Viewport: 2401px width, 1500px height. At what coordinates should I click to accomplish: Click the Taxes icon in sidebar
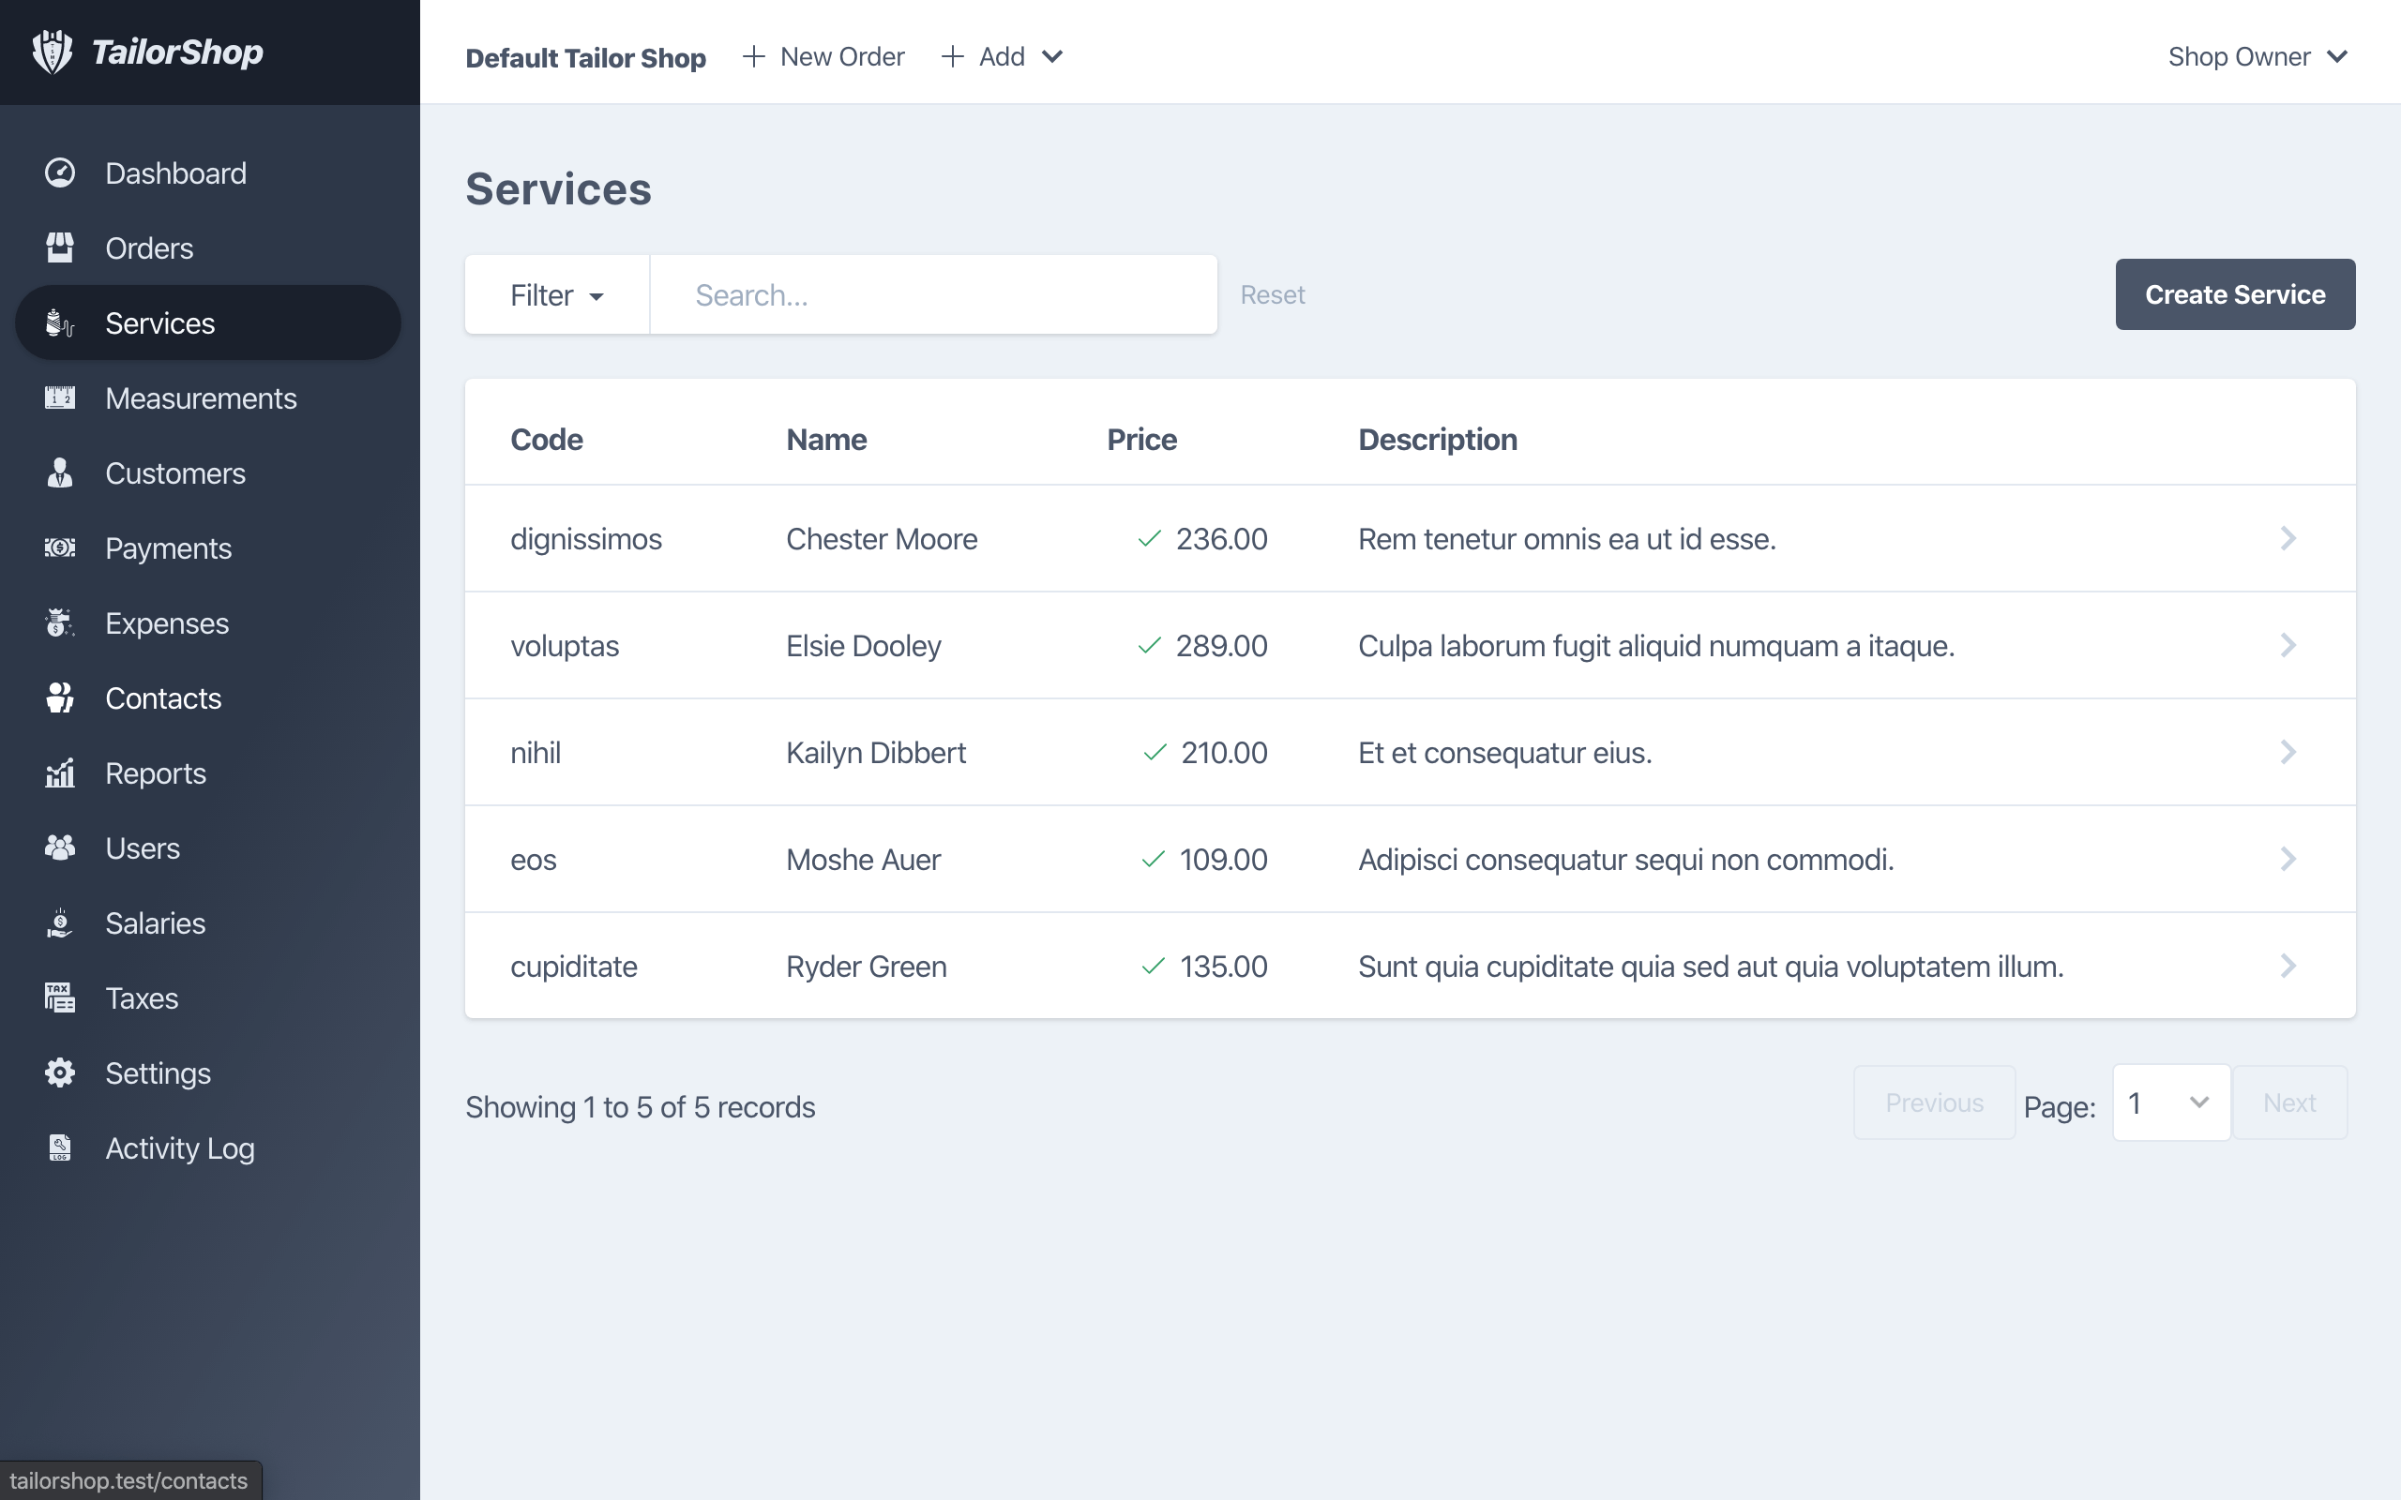pyautogui.click(x=59, y=998)
